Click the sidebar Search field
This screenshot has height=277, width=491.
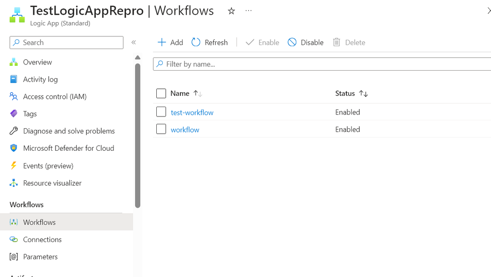pos(66,43)
